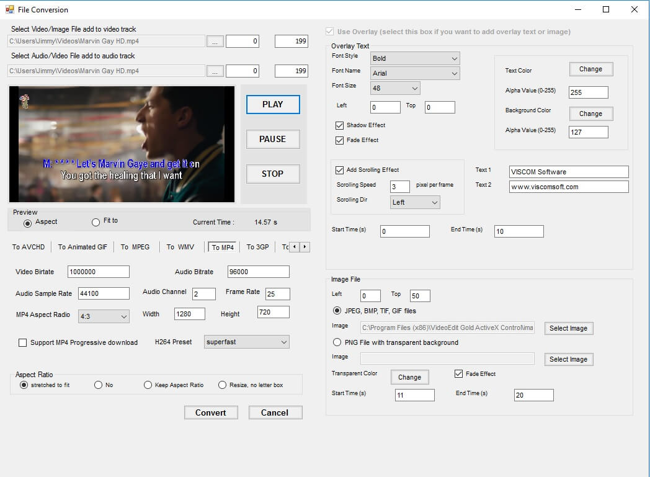Open the text color Change dialog
Image resolution: width=650 pixels, height=477 pixels.
tap(590, 69)
